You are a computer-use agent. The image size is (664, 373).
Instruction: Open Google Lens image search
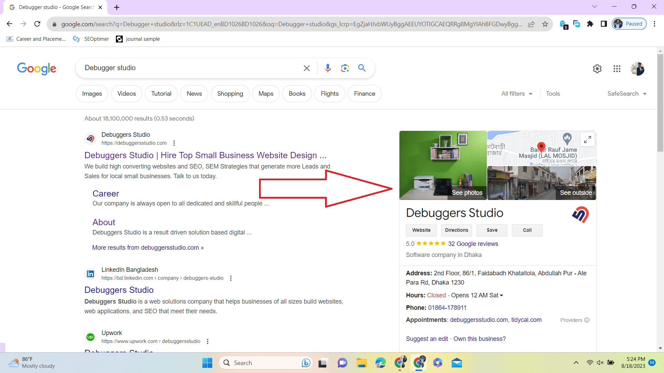[345, 68]
